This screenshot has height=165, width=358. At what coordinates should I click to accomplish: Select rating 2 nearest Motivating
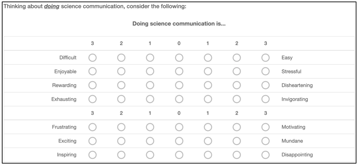[x=237, y=127]
